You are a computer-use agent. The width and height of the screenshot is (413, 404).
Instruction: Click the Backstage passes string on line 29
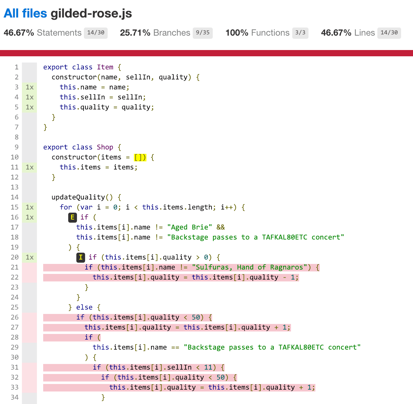tap(272, 347)
